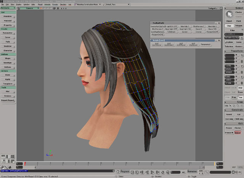The height and width of the screenshot is (178, 244).
Task: Click the red marker on the timeline
Action: point(25,164)
